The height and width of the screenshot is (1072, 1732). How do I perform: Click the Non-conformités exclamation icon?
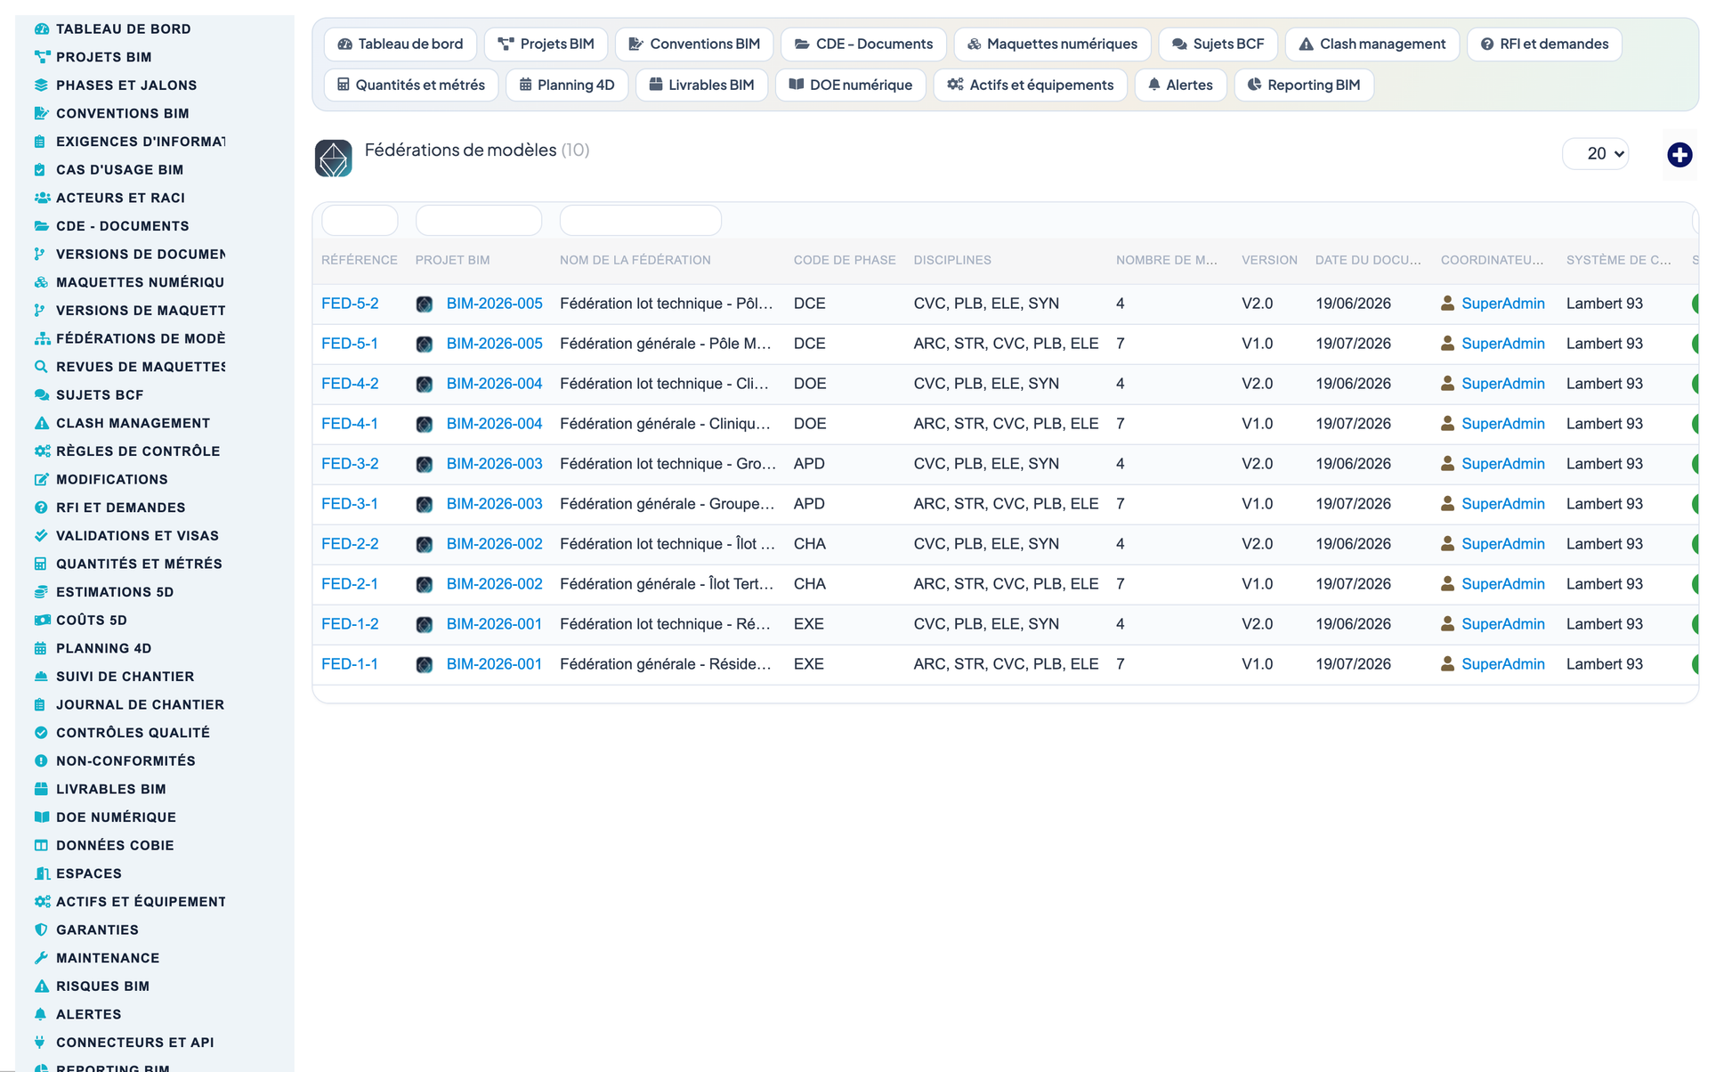41,761
